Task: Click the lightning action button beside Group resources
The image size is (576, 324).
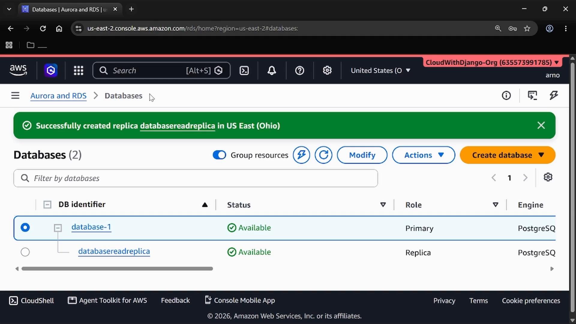Action: coord(301,155)
